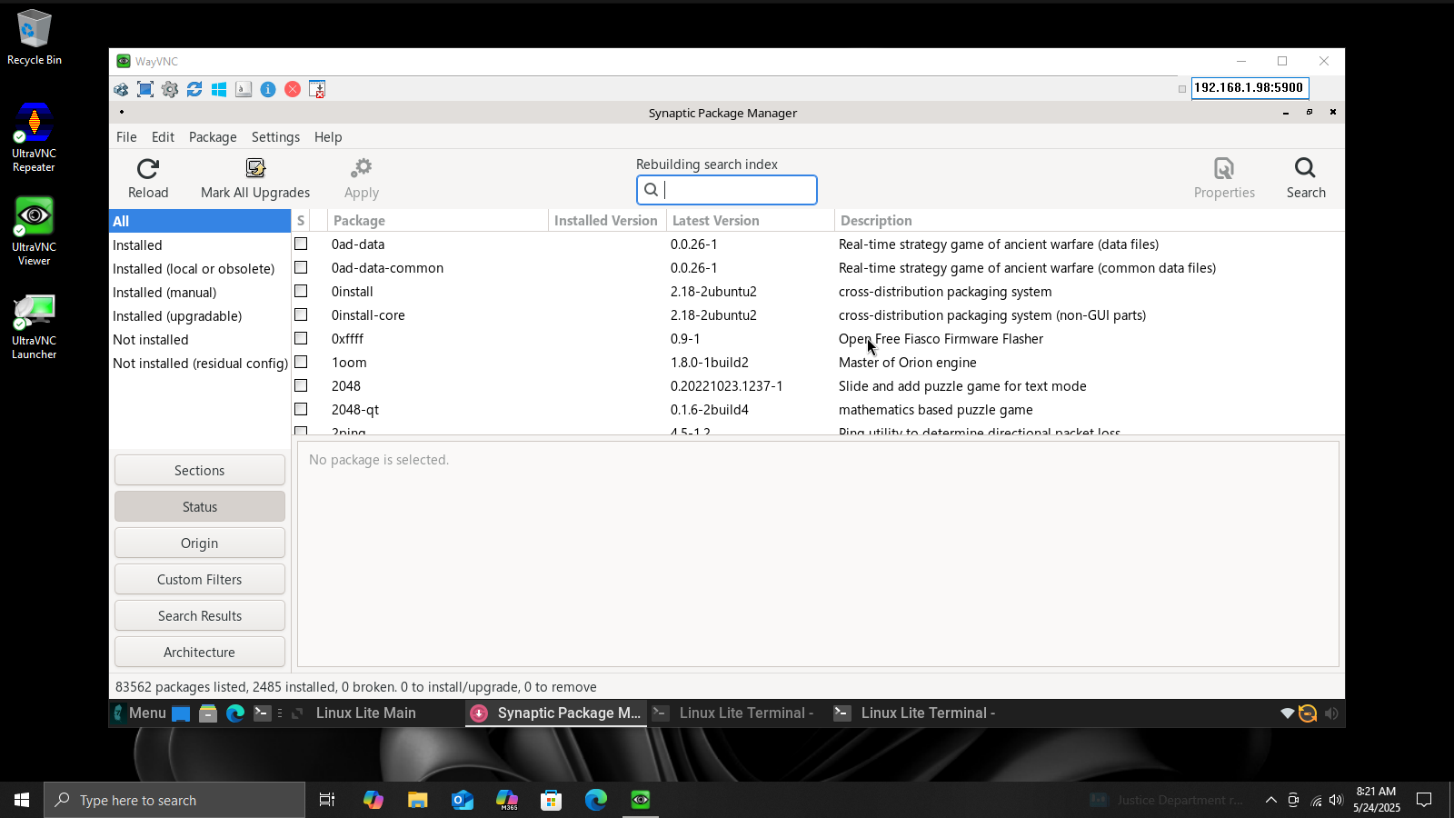Image resolution: width=1454 pixels, height=818 pixels.
Task: Show VNC connection info icon
Action: click(x=268, y=89)
